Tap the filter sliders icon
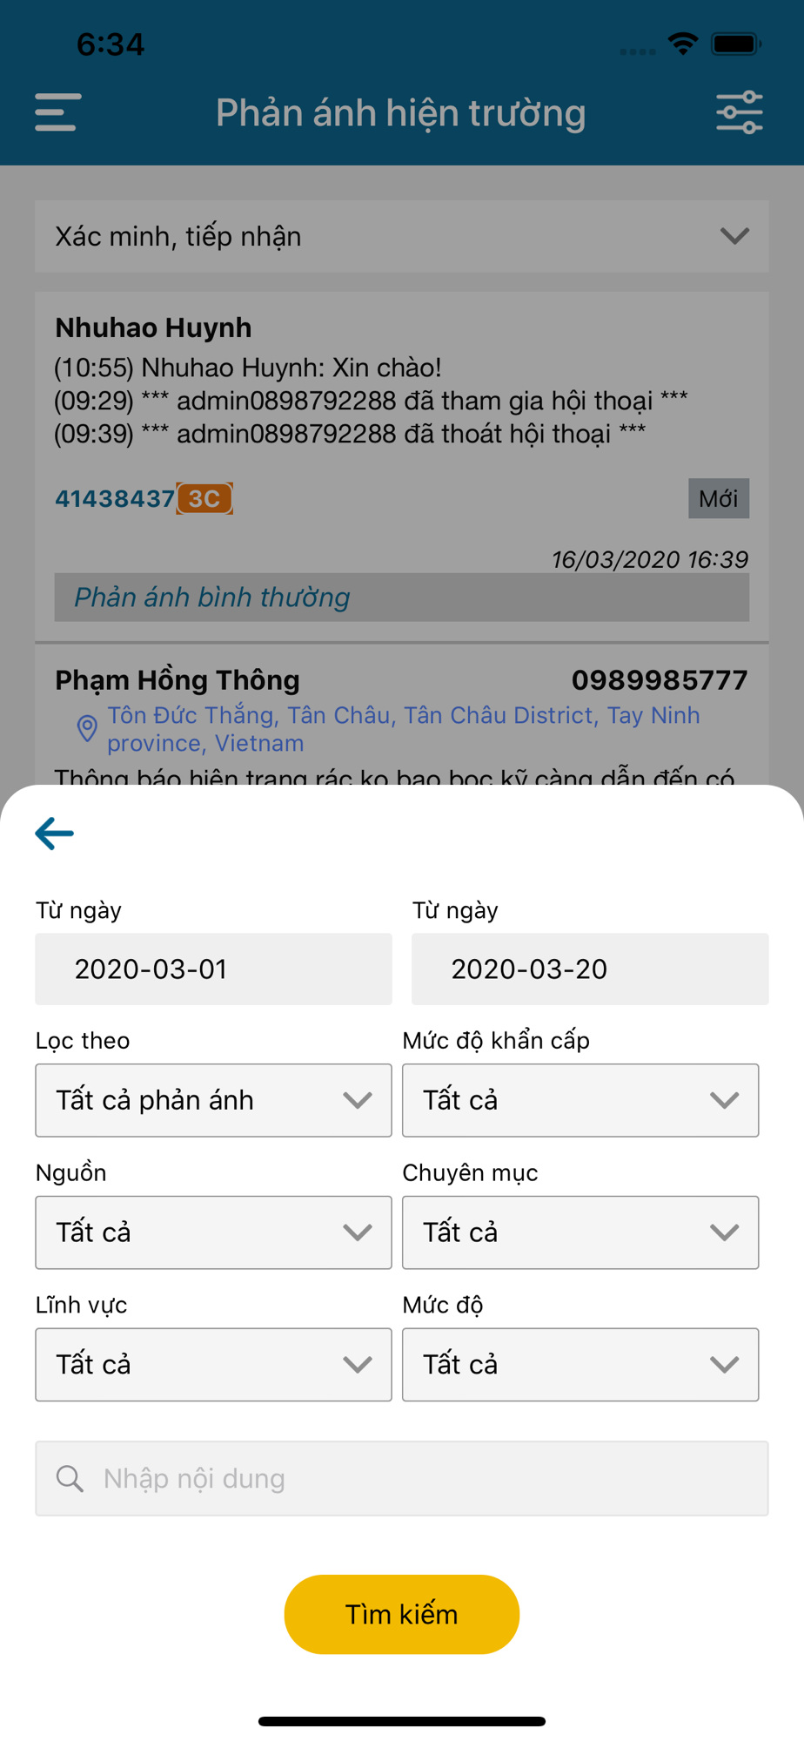This screenshot has width=804, height=1742. (740, 112)
